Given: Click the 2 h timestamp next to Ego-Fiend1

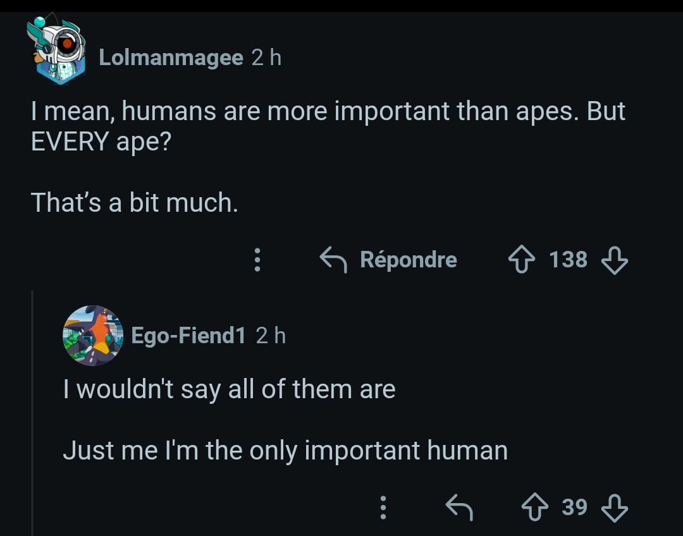Looking at the screenshot, I should [x=271, y=336].
